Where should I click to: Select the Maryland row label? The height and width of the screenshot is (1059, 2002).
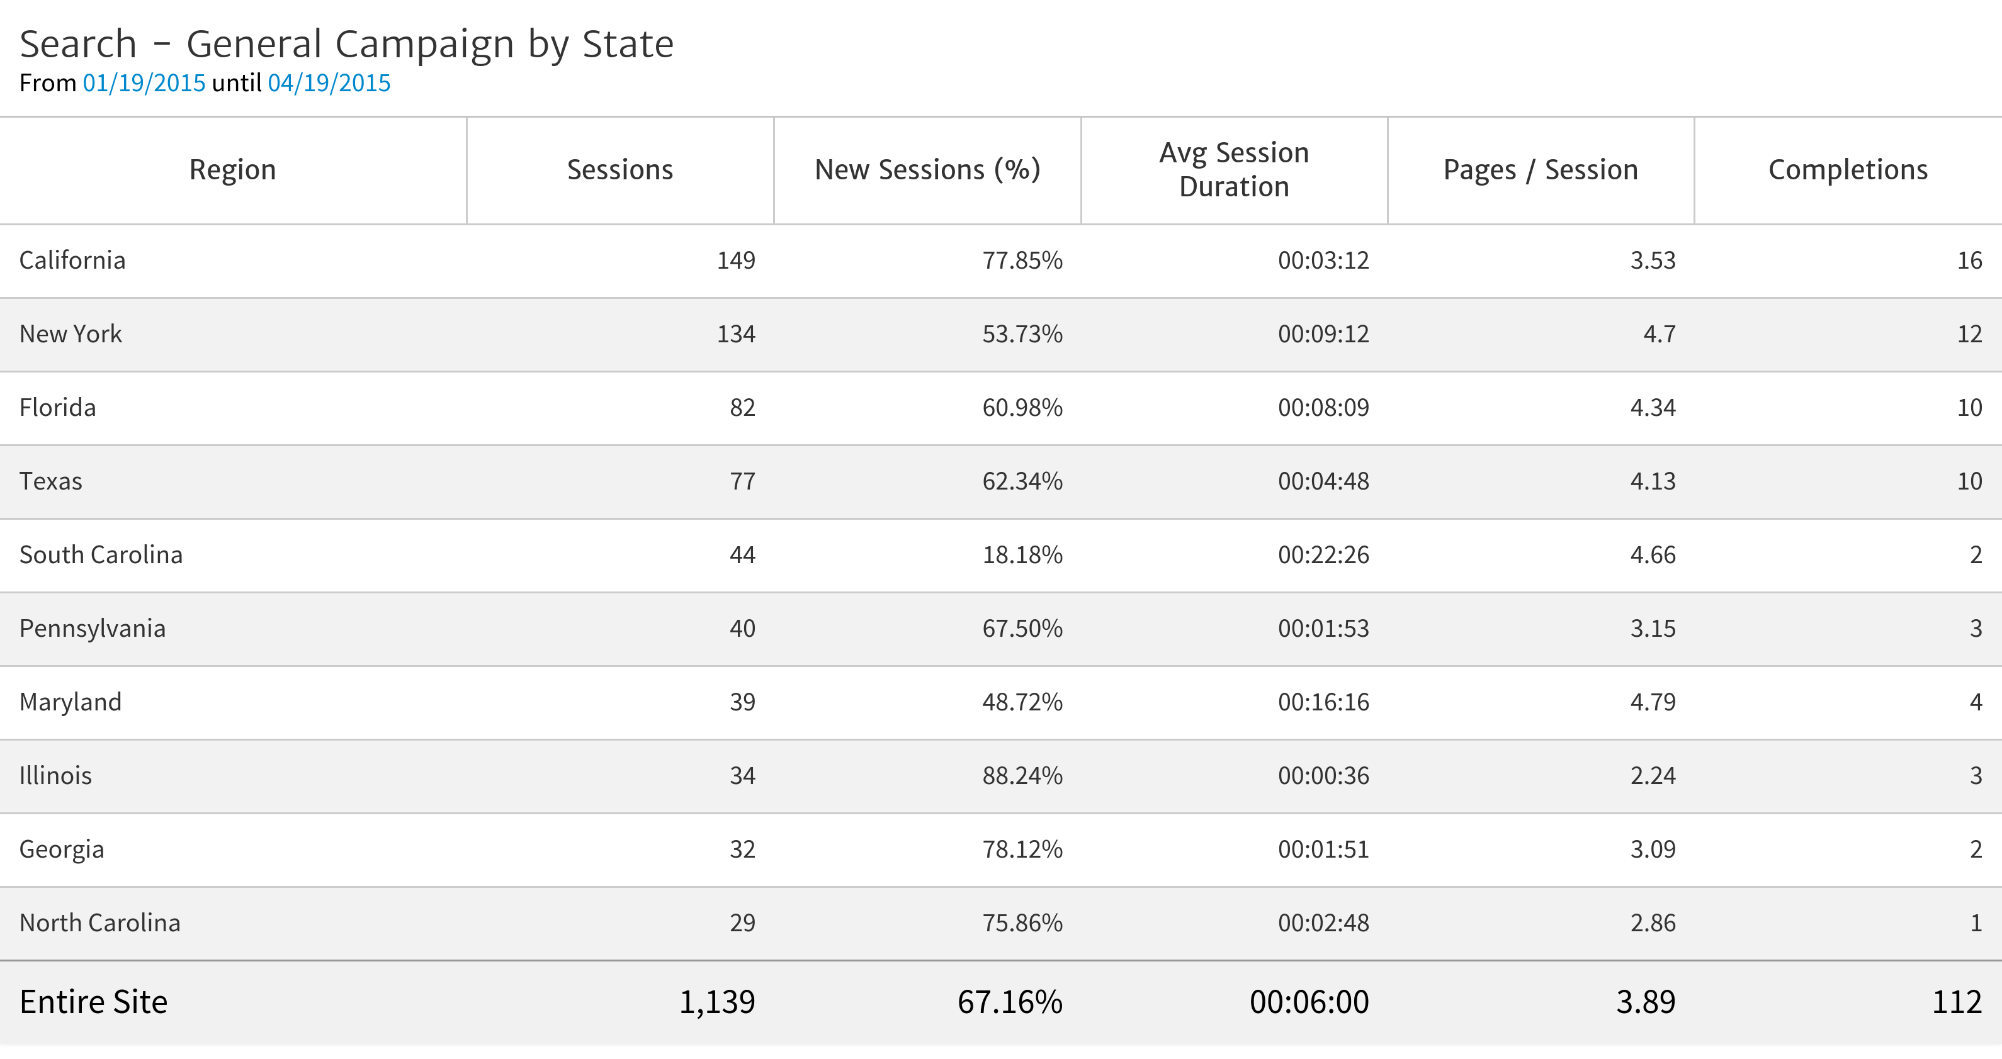[x=71, y=702]
